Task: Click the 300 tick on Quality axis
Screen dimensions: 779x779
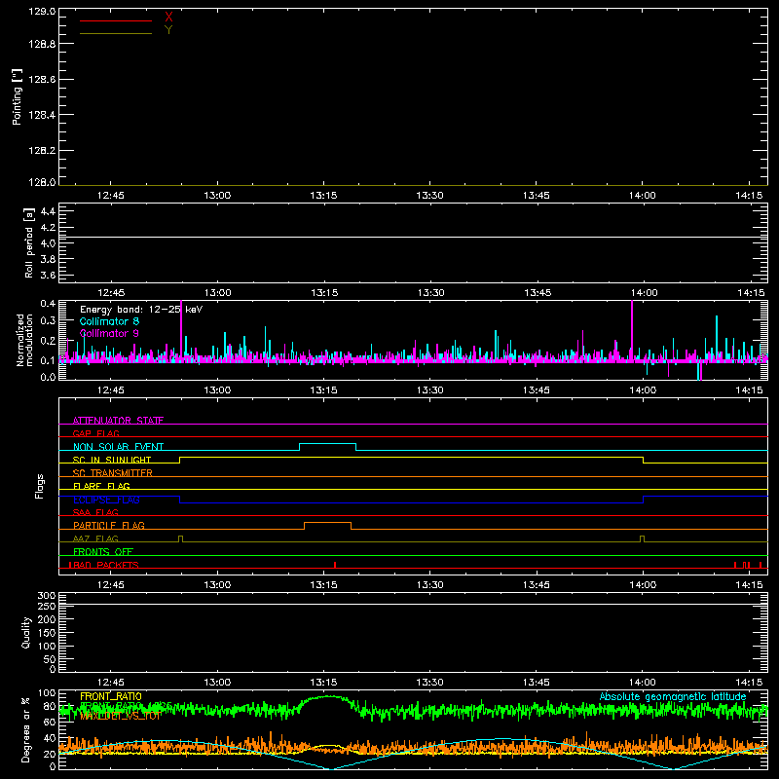Action: (47, 596)
